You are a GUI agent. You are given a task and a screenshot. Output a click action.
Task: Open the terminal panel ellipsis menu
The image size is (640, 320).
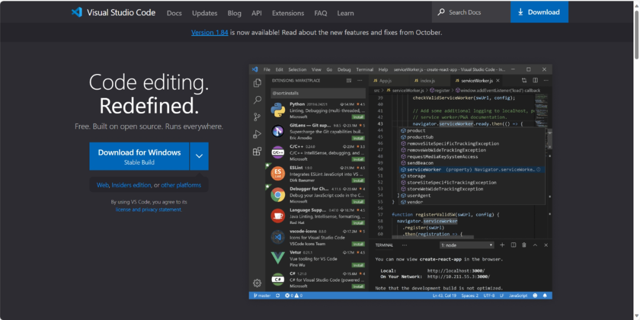pyautogui.click(x=405, y=245)
